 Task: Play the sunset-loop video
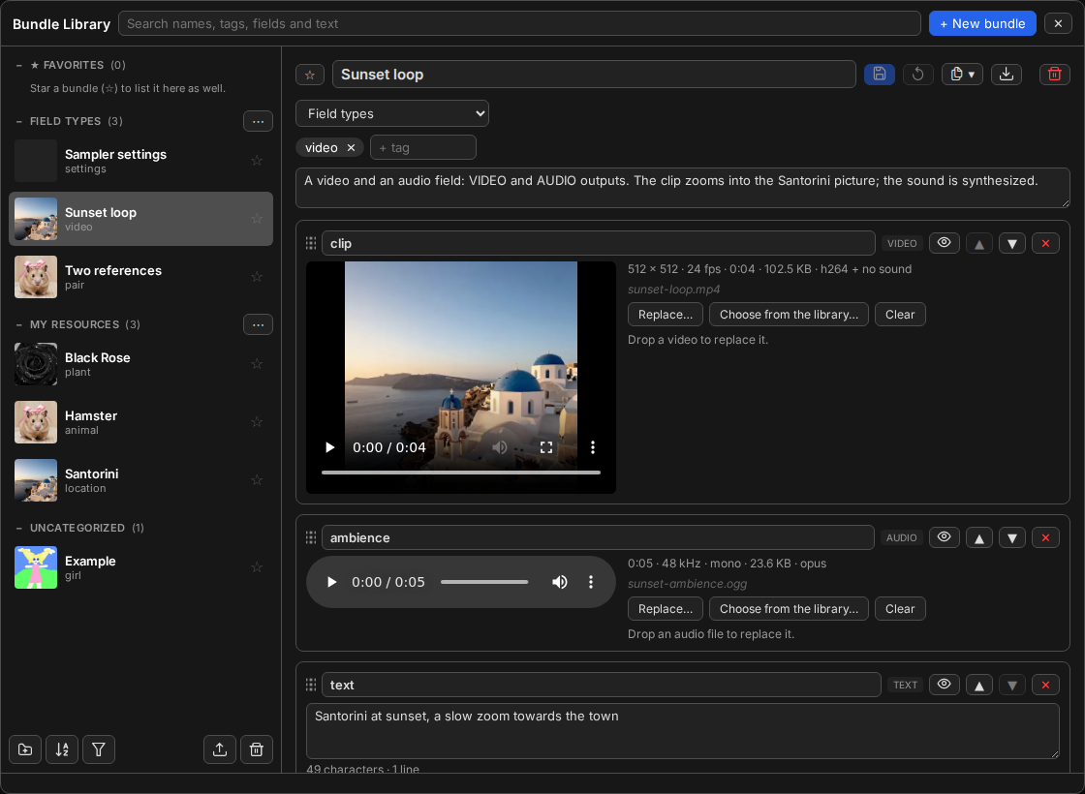330,447
